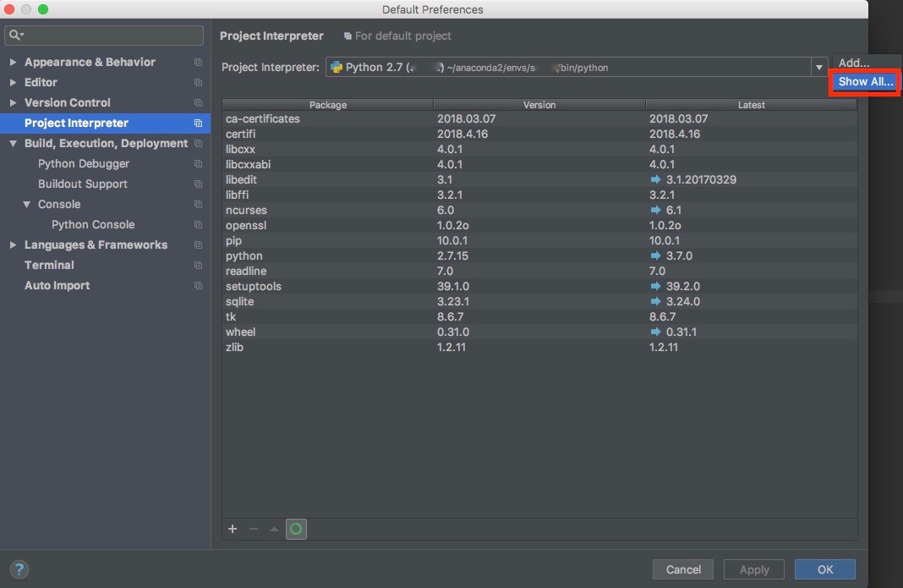Viewport: 903px width, 588px height.
Task: Click the update arrow icon for wheel
Action: [x=655, y=332]
